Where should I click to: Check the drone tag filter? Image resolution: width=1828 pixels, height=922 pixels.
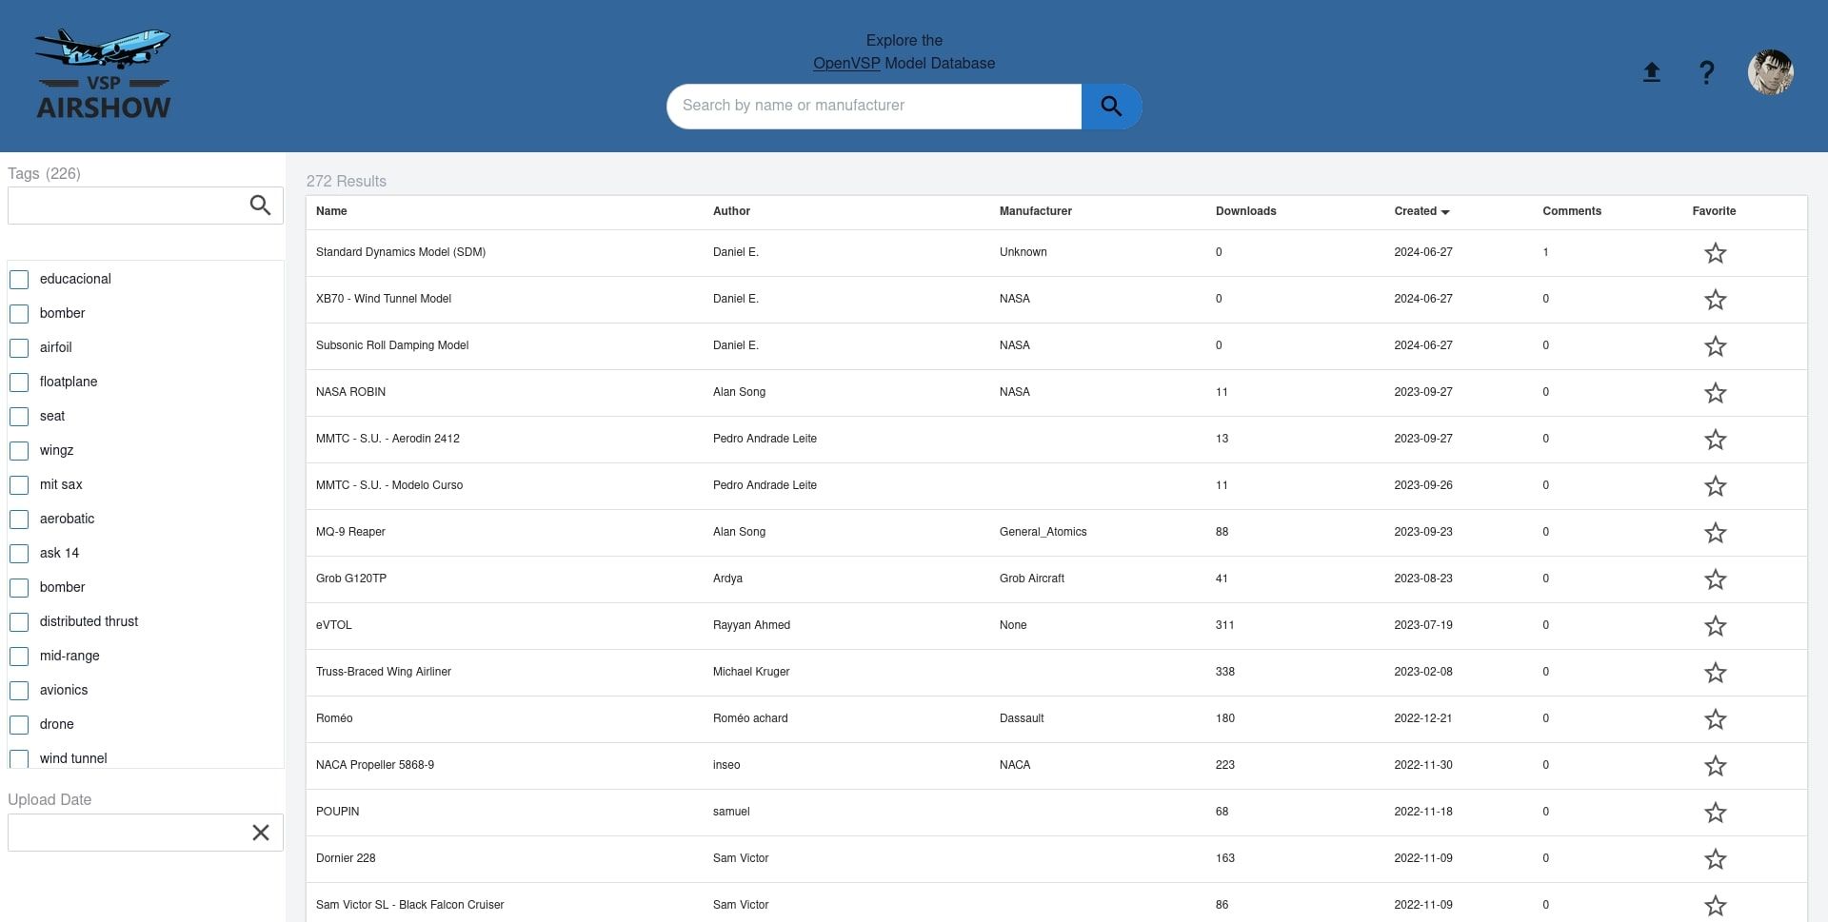coord(19,725)
